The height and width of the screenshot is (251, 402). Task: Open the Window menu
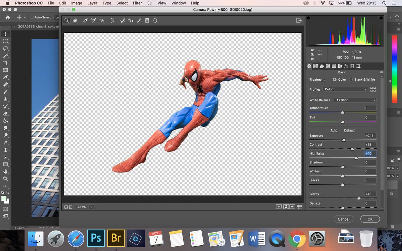point(178,3)
